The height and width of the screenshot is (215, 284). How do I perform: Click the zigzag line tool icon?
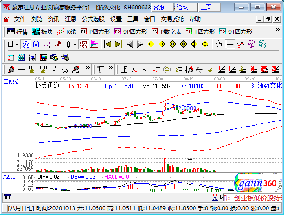tap(241, 44)
